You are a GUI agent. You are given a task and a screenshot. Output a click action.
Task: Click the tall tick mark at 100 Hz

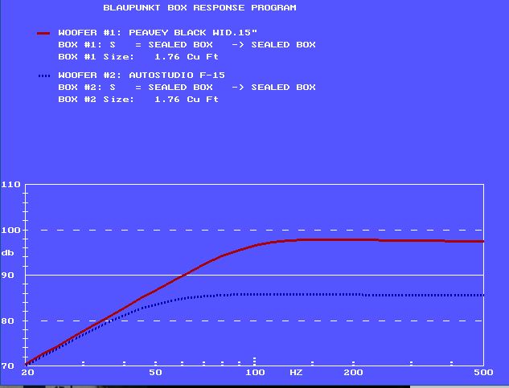click(x=254, y=361)
